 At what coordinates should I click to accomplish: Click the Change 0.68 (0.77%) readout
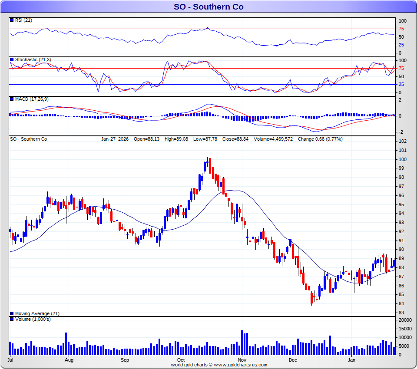[x=320, y=139]
